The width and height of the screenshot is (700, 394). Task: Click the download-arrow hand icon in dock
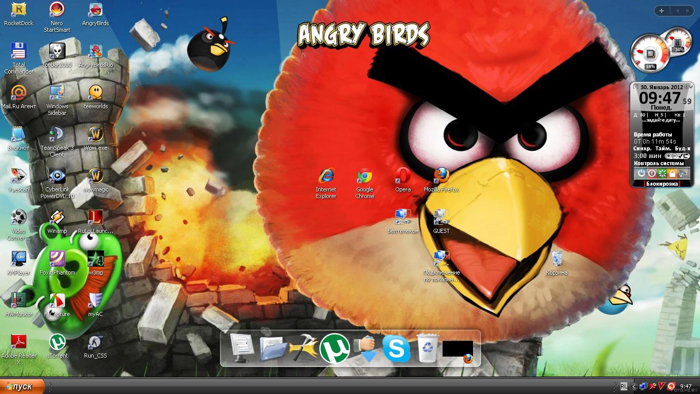(366, 349)
